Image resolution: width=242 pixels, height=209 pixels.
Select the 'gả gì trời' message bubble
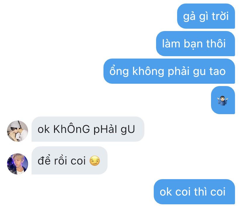coord(206,16)
